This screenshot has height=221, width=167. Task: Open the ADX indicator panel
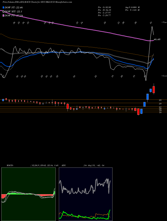coord(86,194)
